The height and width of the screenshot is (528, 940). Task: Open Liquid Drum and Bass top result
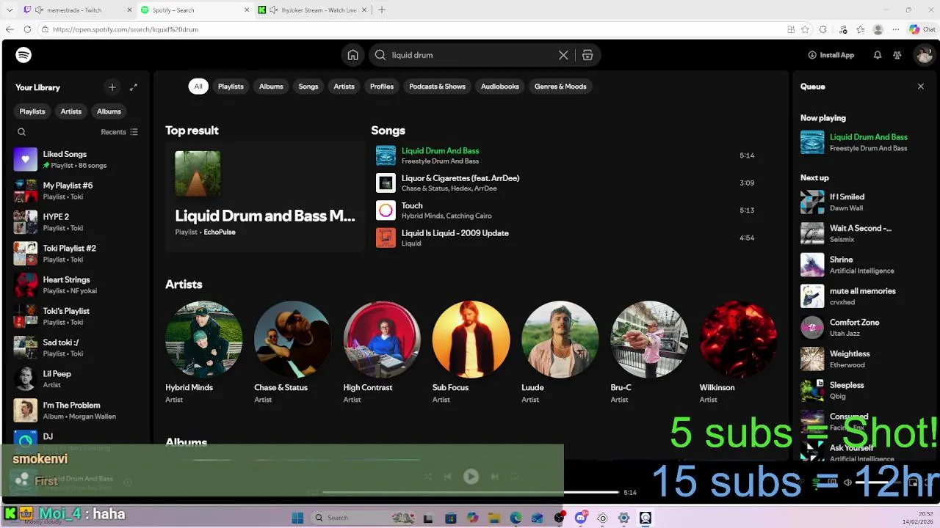coord(265,197)
